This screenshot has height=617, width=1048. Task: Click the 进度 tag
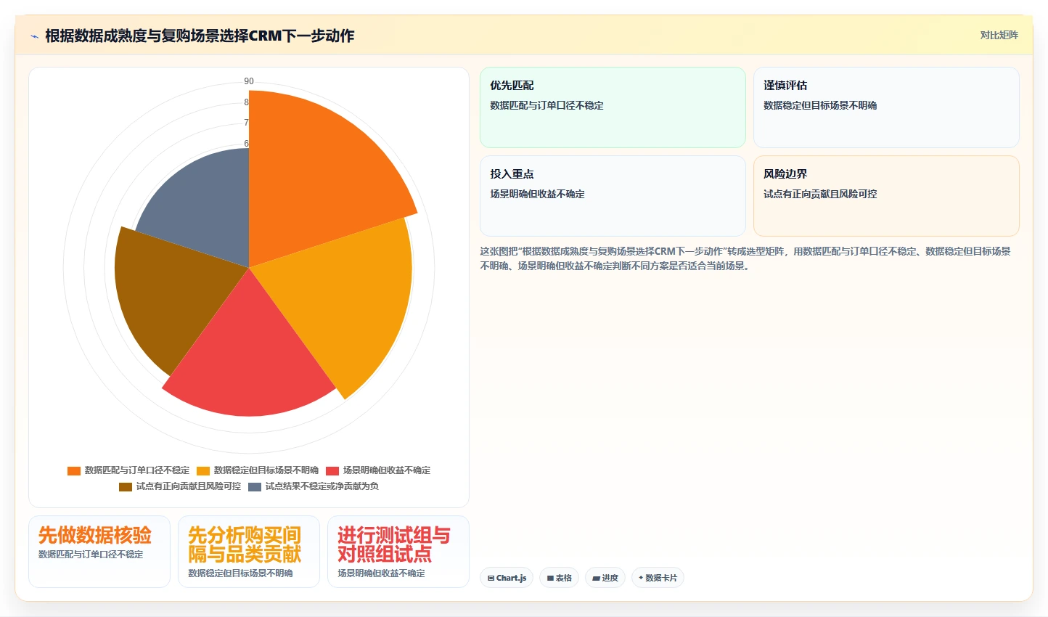click(x=605, y=578)
